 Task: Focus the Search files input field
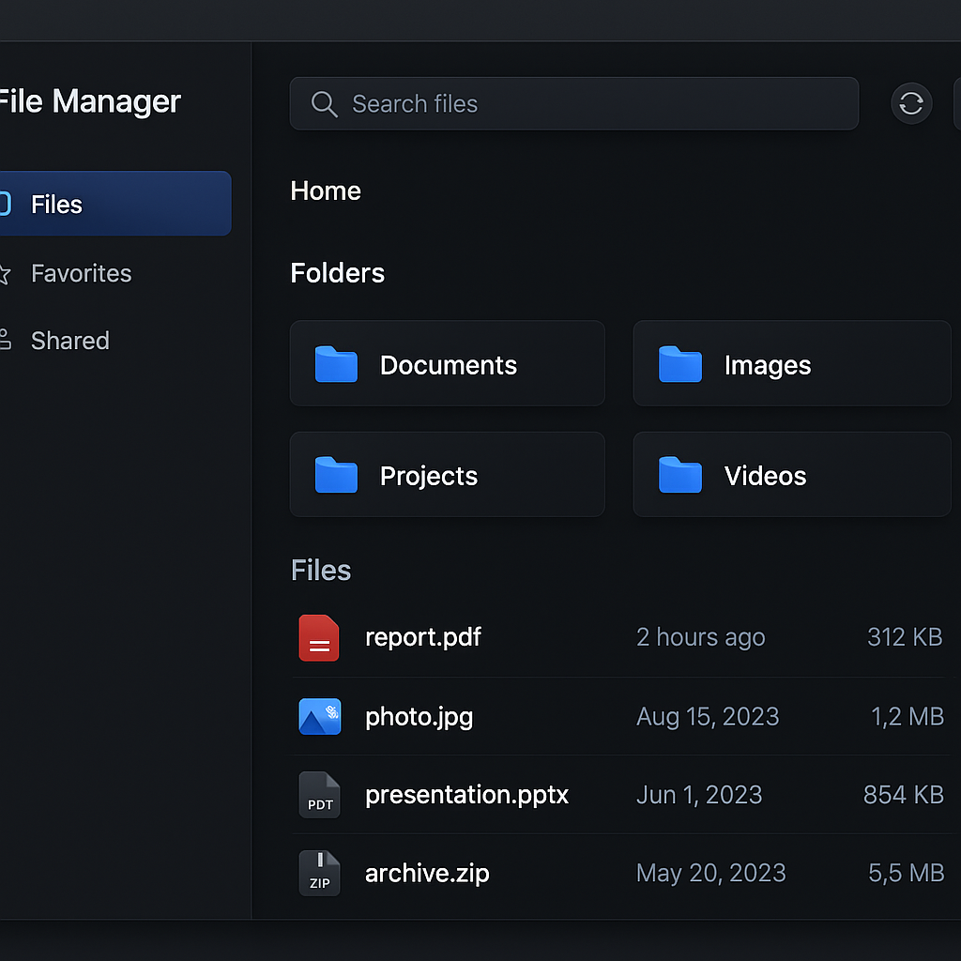click(x=573, y=103)
